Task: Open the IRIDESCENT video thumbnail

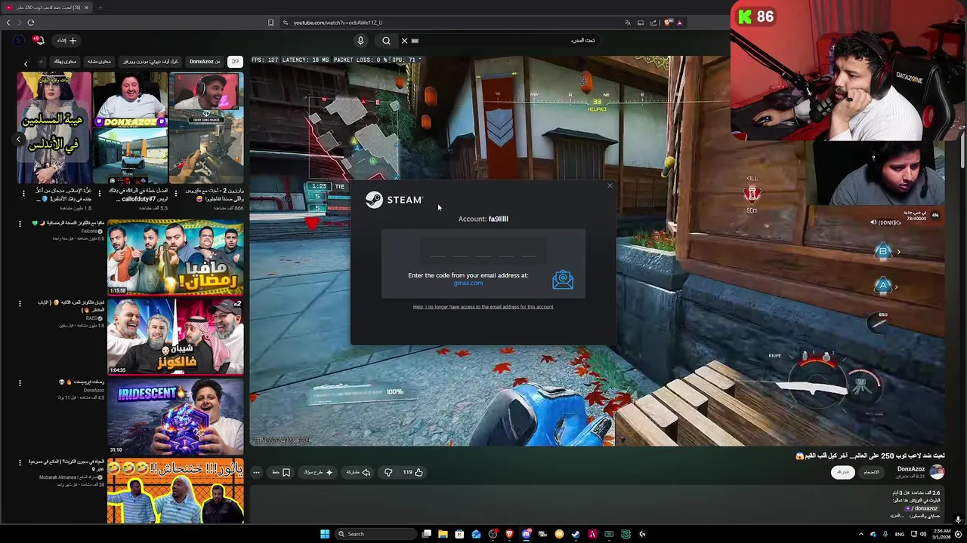Action: (175, 416)
